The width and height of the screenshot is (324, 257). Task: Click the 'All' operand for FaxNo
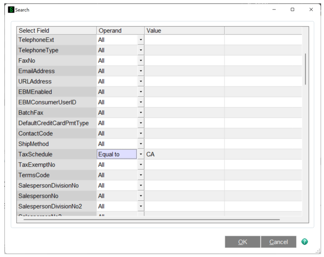(x=117, y=61)
